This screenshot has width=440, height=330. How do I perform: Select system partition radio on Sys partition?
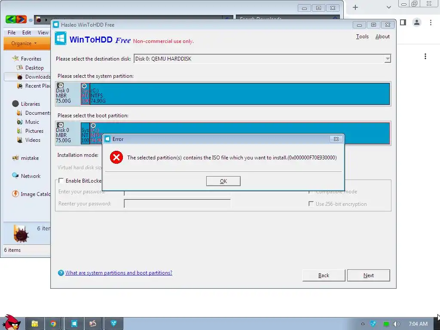[x=84, y=86]
